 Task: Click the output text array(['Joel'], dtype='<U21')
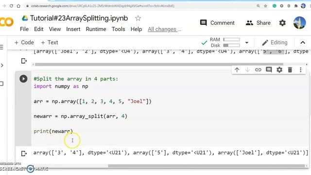click(x=262, y=153)
